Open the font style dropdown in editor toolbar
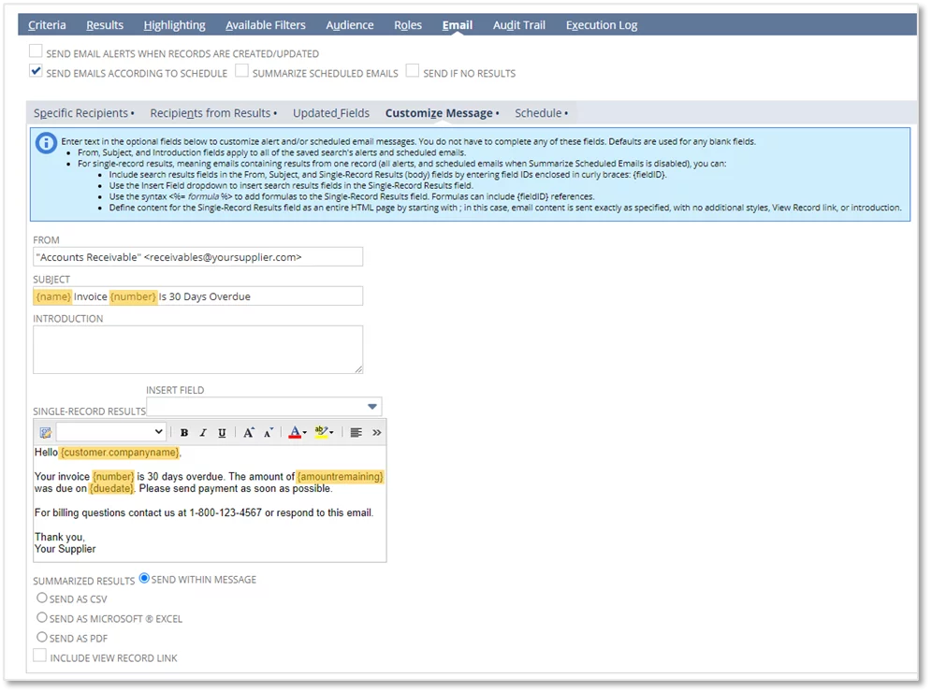 [x=111, y=433]
